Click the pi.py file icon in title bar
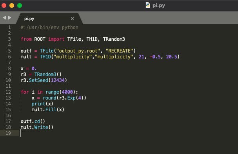The width and height of the screenshot is (238, 154). tap(148, 5)
